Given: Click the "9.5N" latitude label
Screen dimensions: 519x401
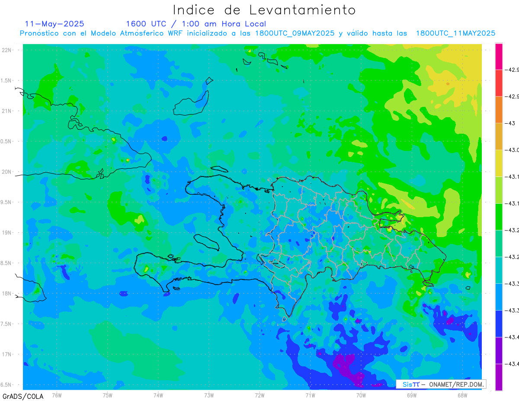Looking at the screenshot, I should click(6, 202).
